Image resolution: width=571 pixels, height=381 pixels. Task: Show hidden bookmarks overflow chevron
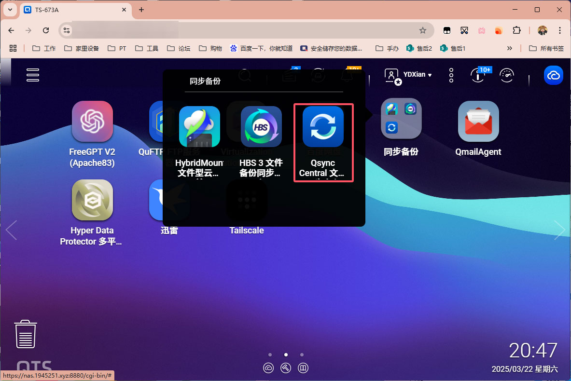509,48
